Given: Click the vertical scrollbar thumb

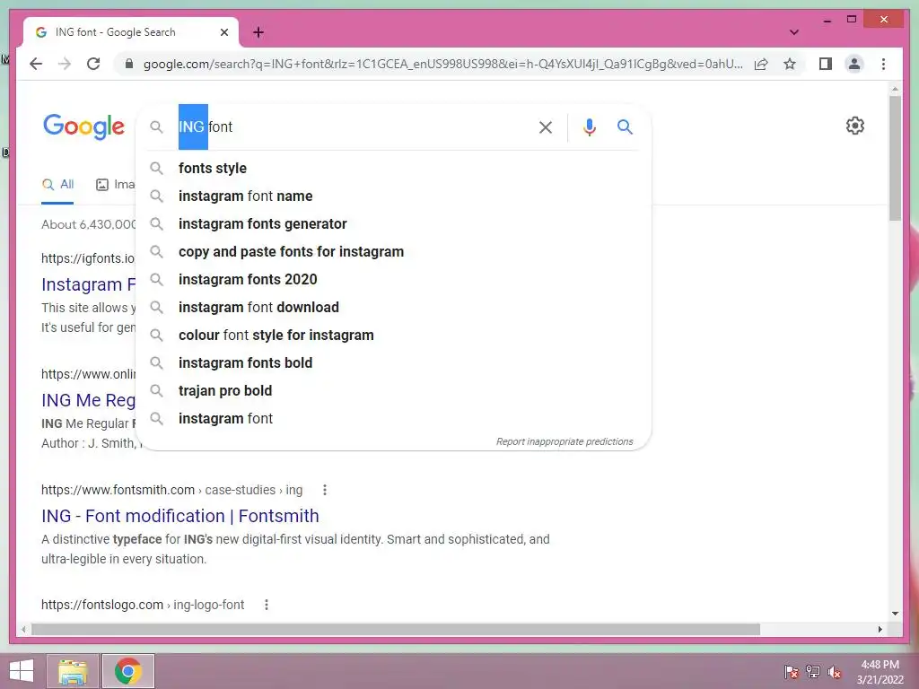Looking at the screenshot, I should pyautogui.click(x=895, y=158).
